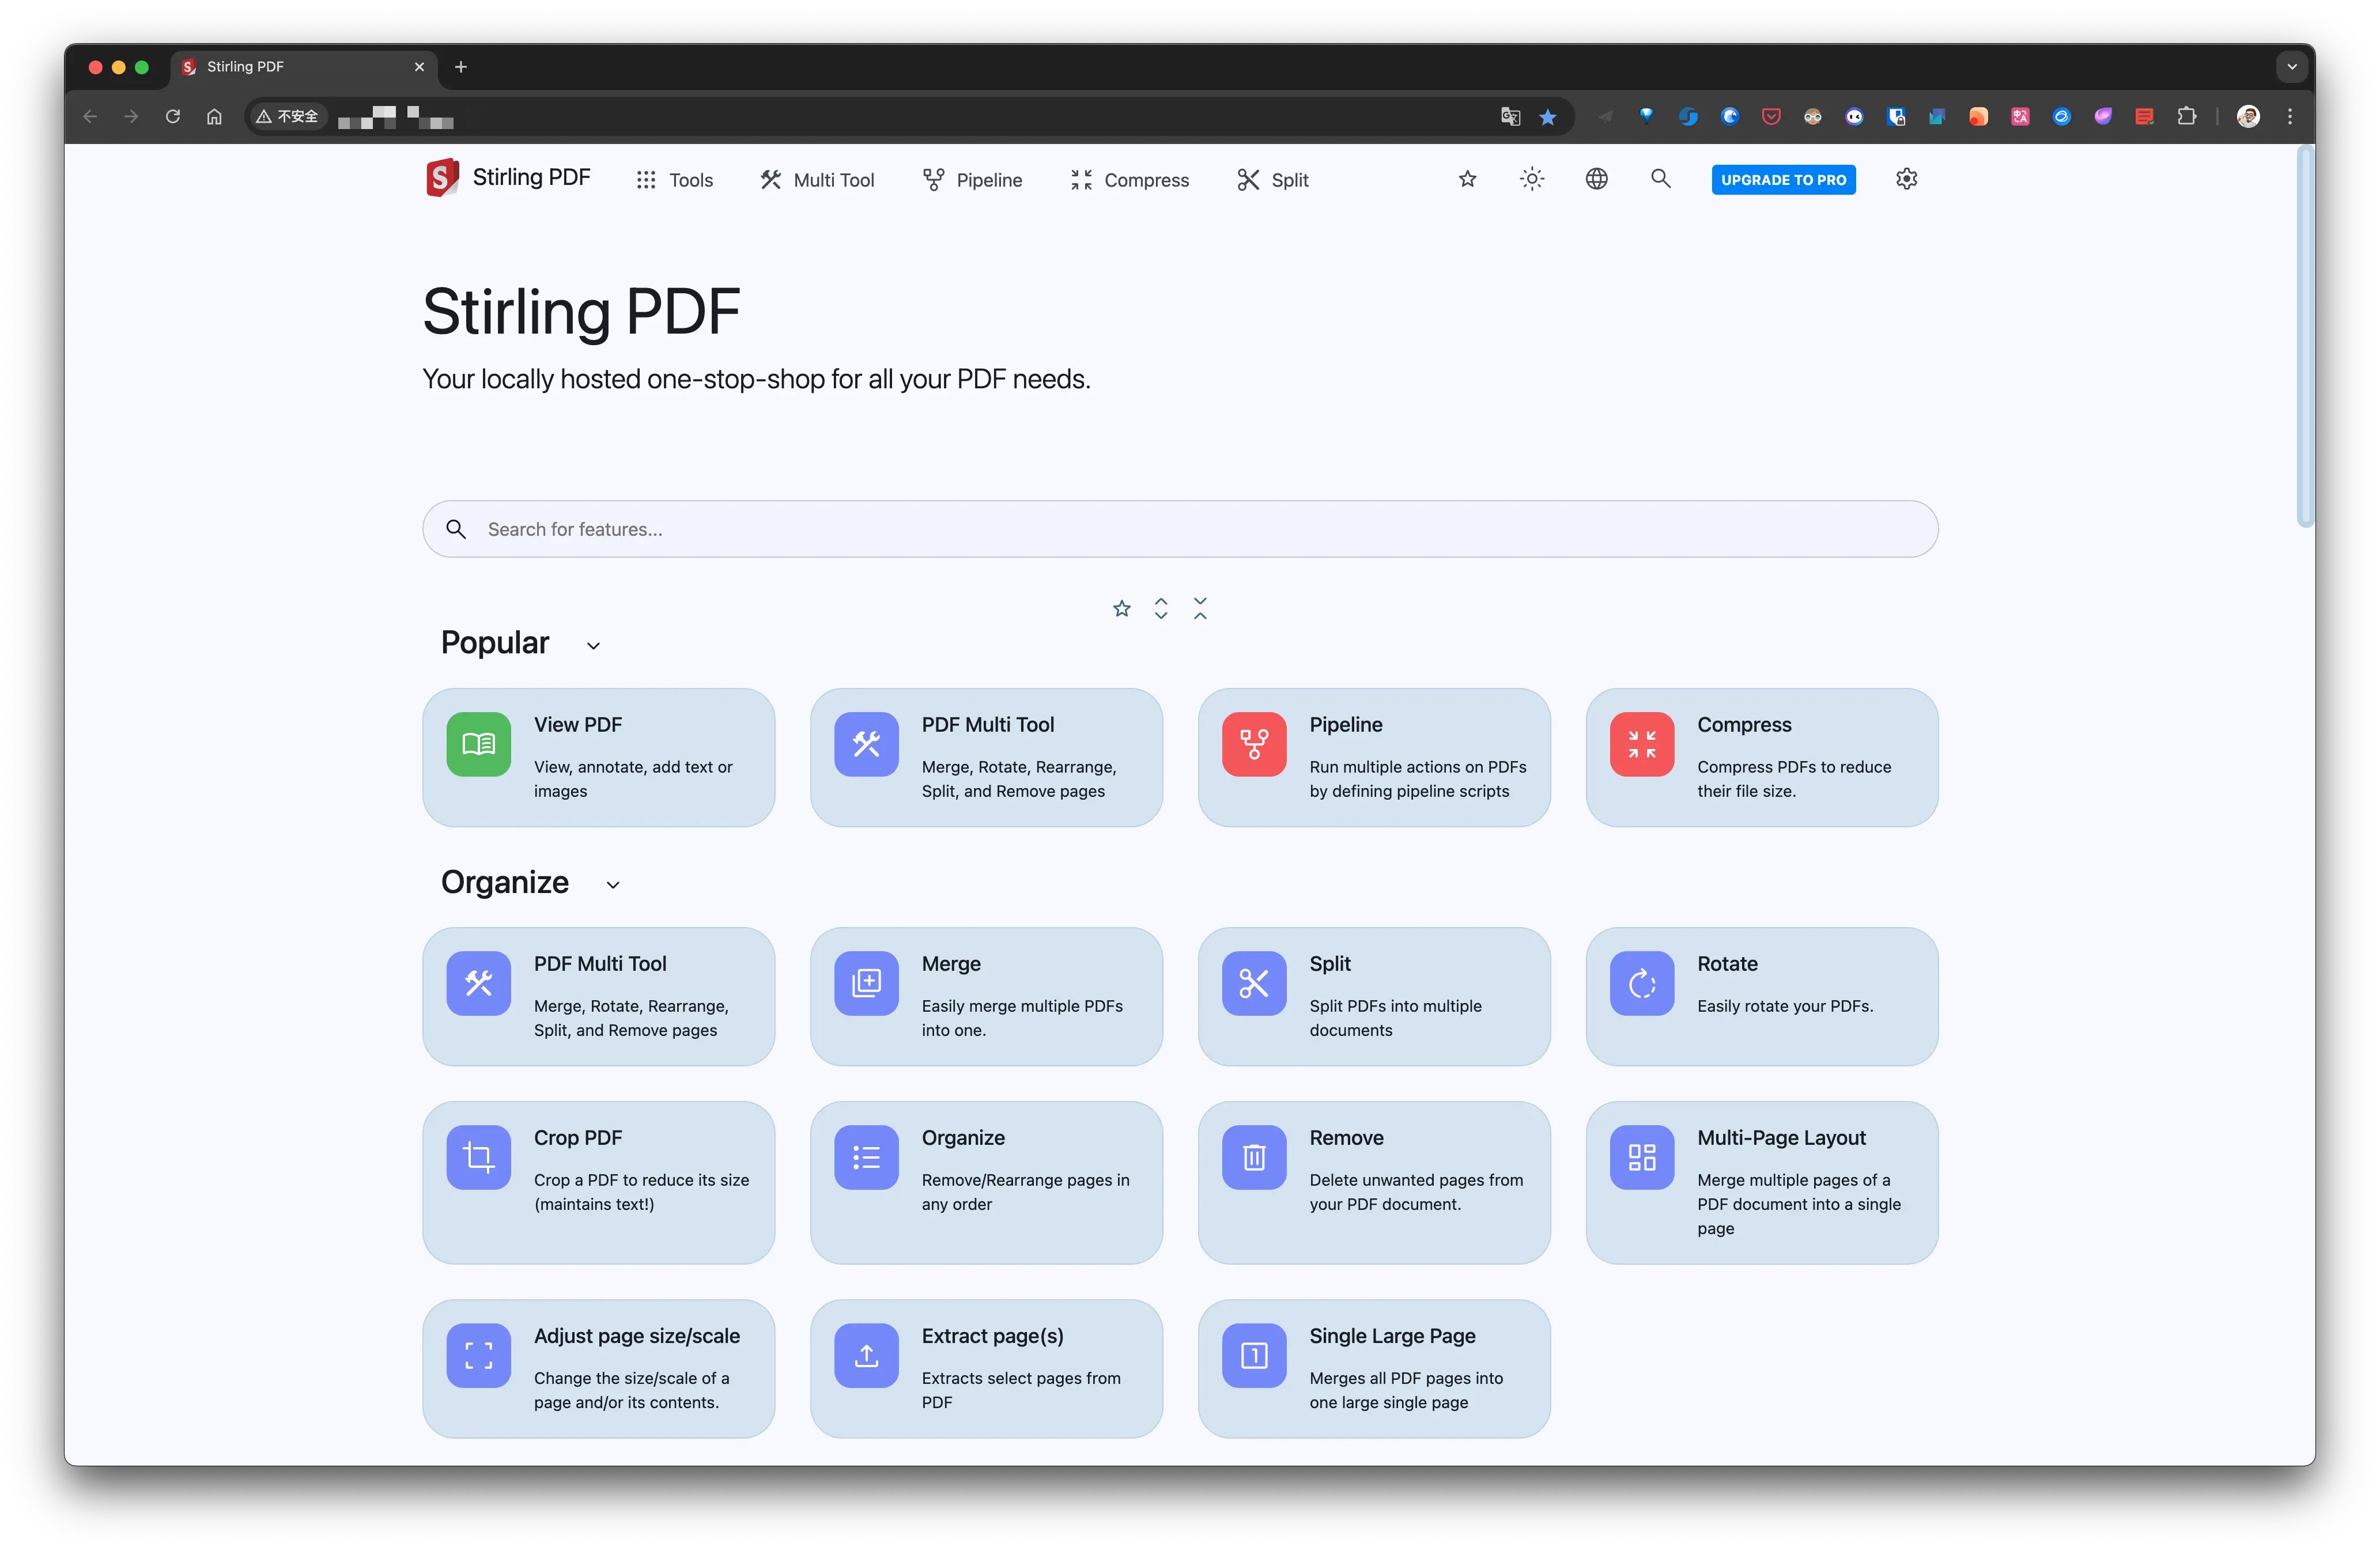Screen dimensions: 2380x1551
Task: Open language selection globe icon
Action: pos(1596,179)
